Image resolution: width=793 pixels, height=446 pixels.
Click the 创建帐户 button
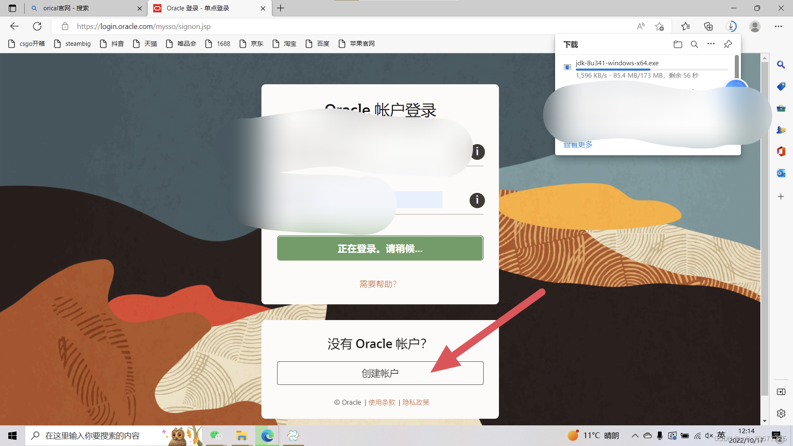380,373
